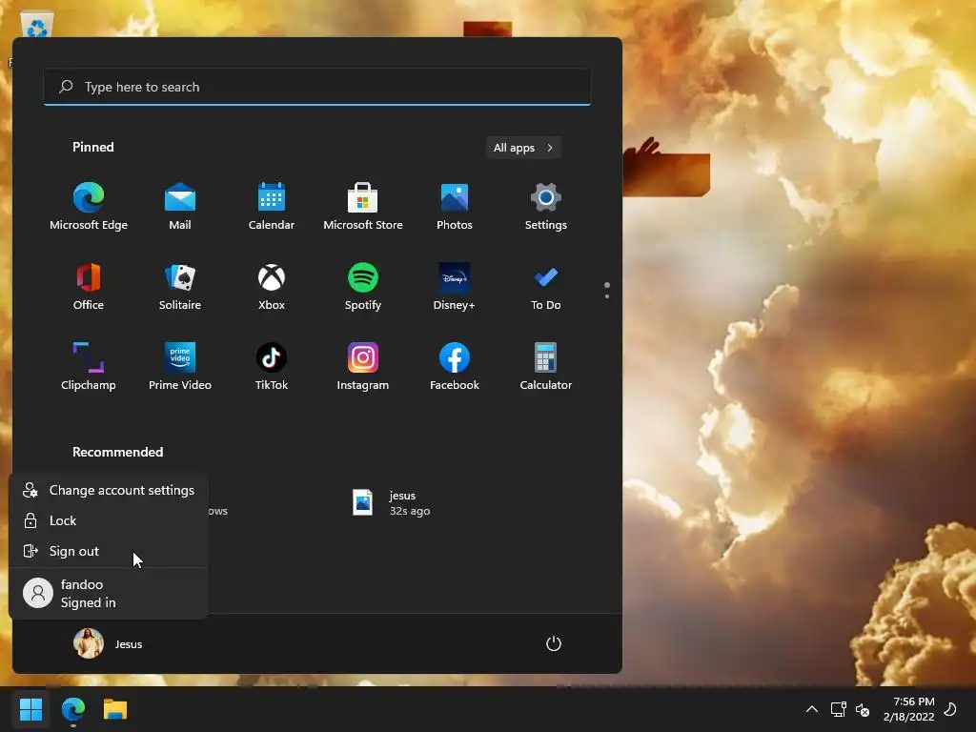The width and height of the screenshot is (976, 732).
Task: Open Prime Video
Action: coord(180,367)
